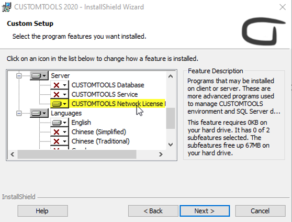Go back with the < Back button
Image resolution: width=292 pixels, height=222 pixels.
coord(153,211)
